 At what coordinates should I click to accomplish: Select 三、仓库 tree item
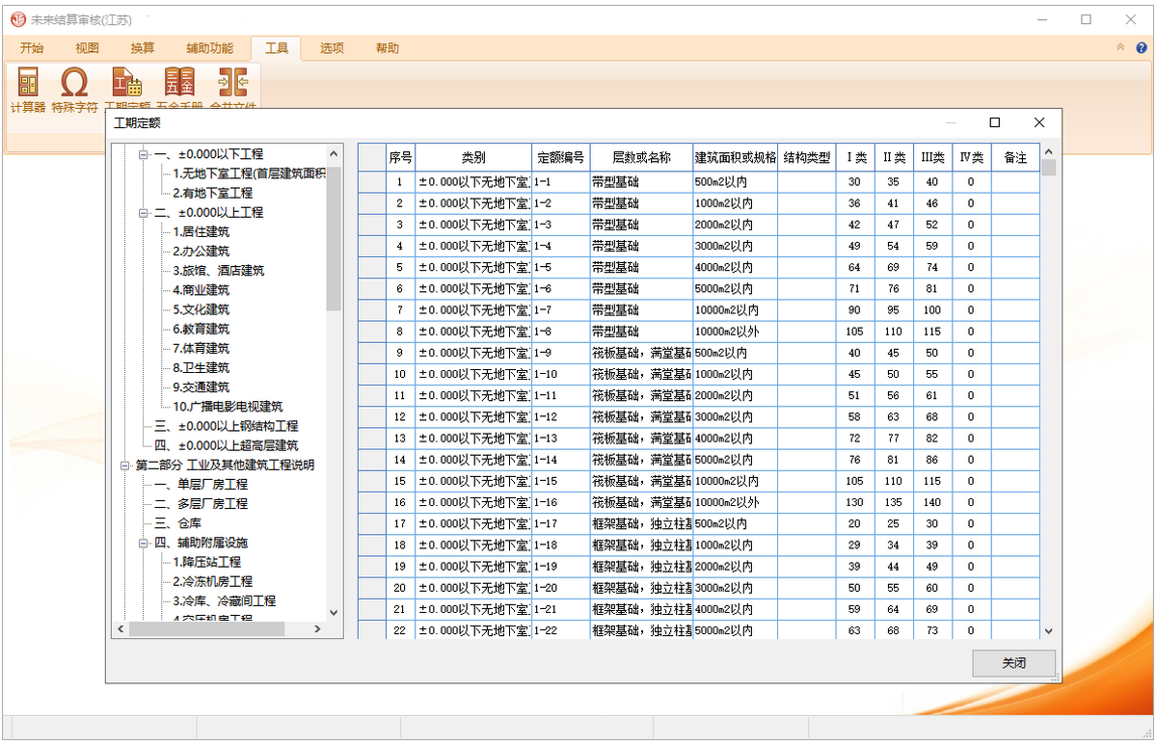click(177, 523)
